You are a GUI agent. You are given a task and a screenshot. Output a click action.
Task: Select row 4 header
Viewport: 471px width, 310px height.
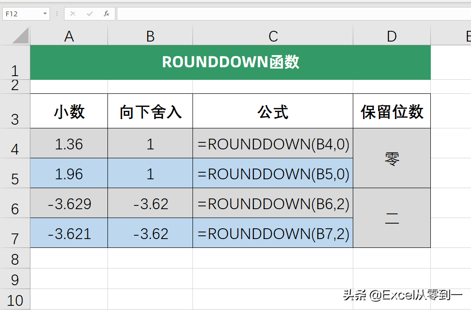15,143
